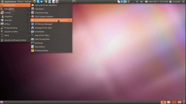Expand the Programming submenu
The image size is (186, 104).
pyautogui.click(x=15, y=28)
